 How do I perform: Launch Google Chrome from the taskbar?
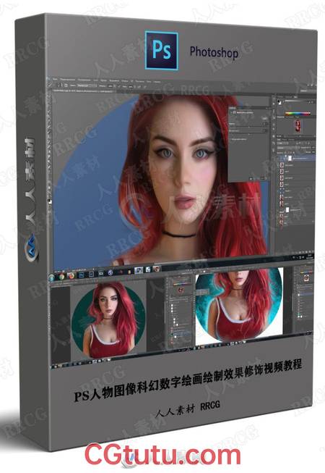pyautogui.click(x=62, y=276)
